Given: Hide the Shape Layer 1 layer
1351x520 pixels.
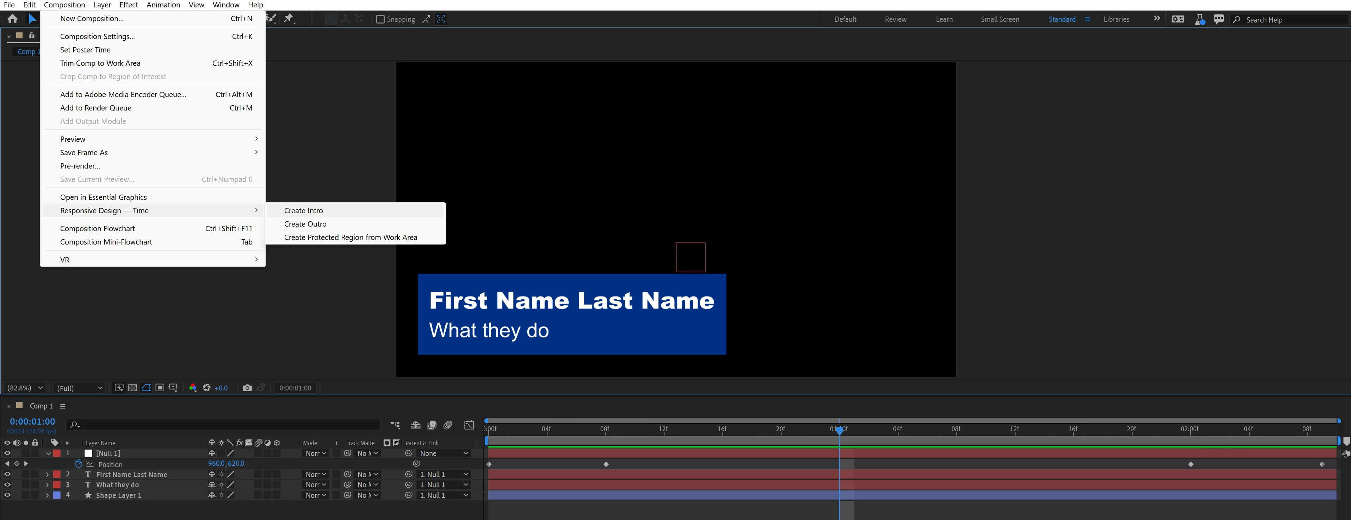Looking at the screenshot, I should 7,495.
